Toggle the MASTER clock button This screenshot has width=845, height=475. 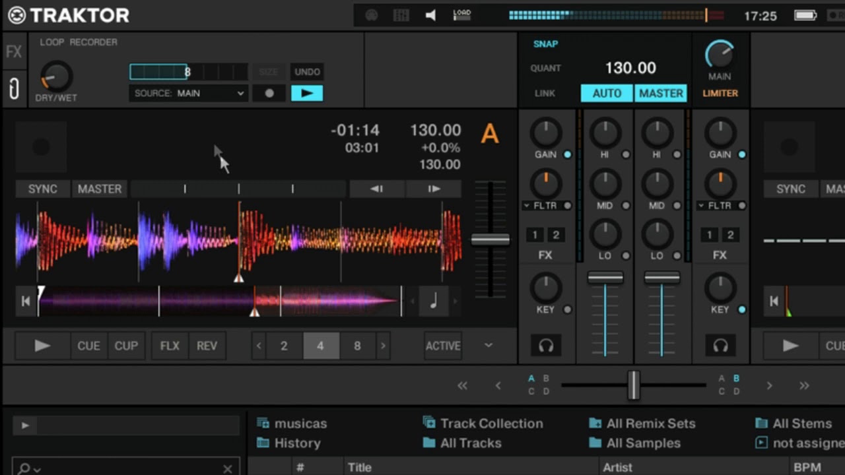(661, 94)
